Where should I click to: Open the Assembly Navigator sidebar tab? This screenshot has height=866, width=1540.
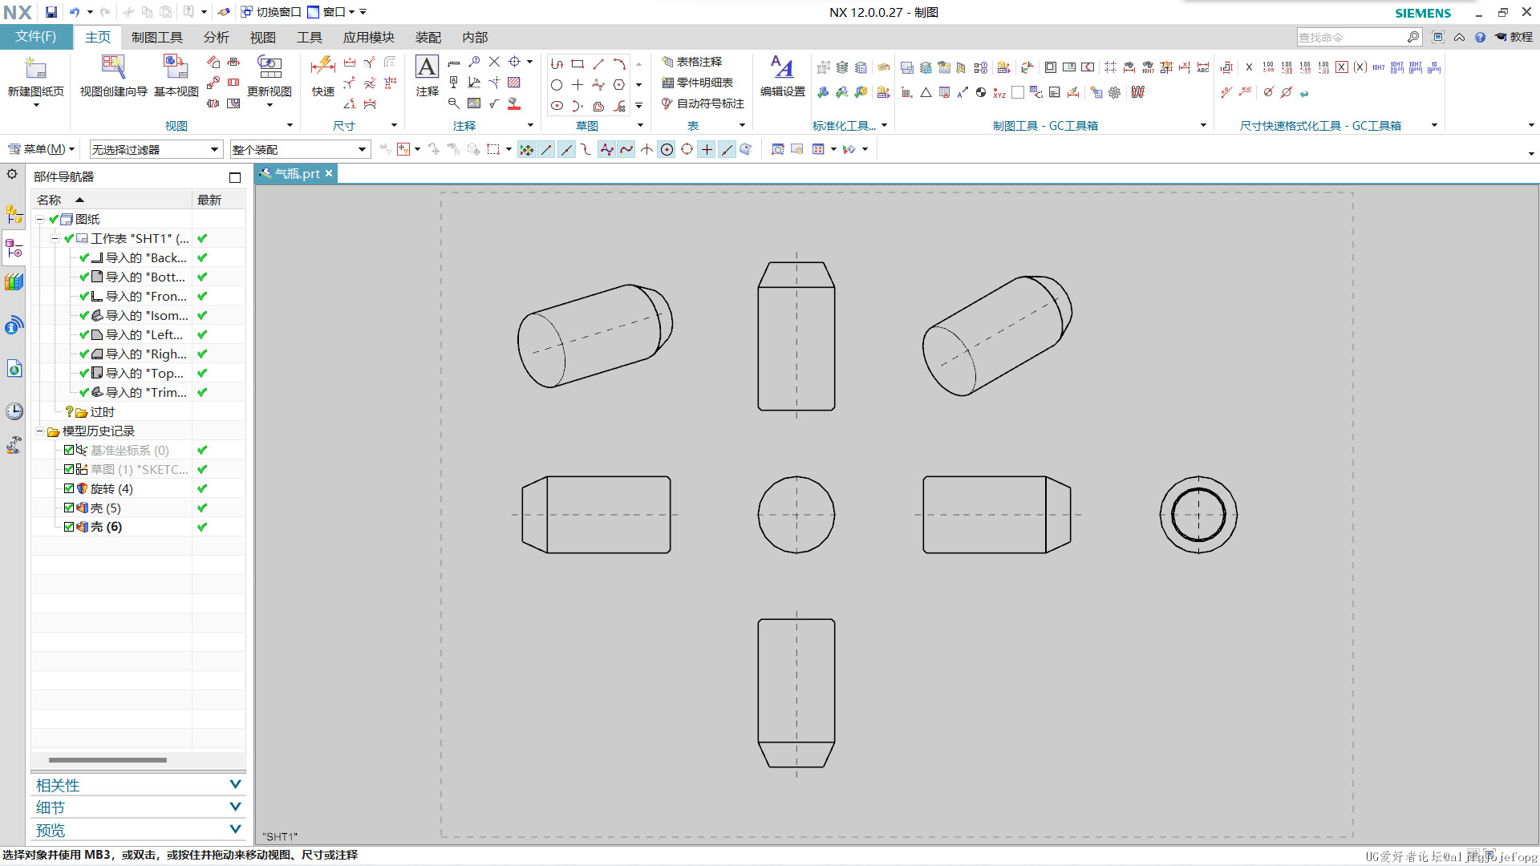click(x=14, y=214)
